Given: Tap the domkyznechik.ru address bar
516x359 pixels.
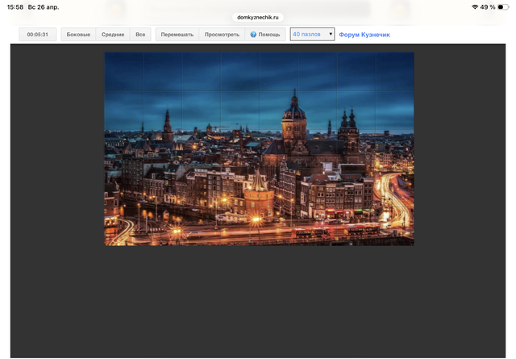Looking at the screenshot, I should 258,17.
